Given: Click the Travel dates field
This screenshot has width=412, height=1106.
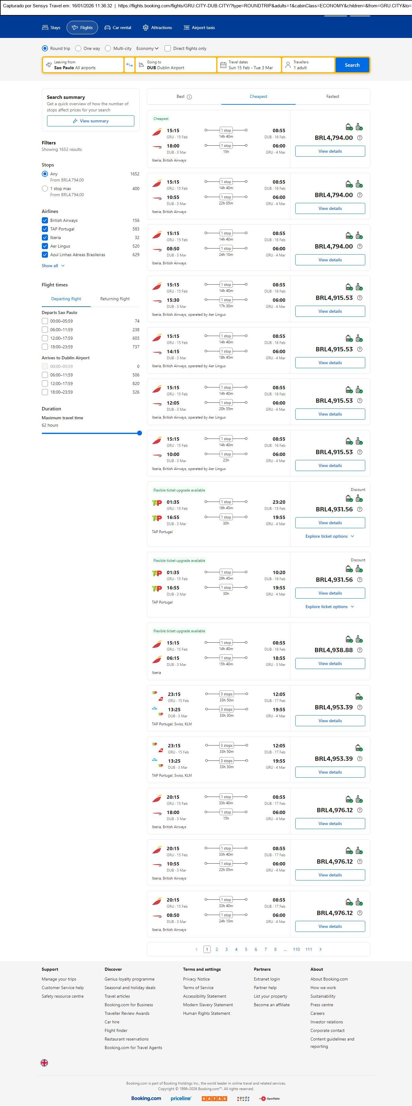Looking at the screenshot, I should pos(249,65).
